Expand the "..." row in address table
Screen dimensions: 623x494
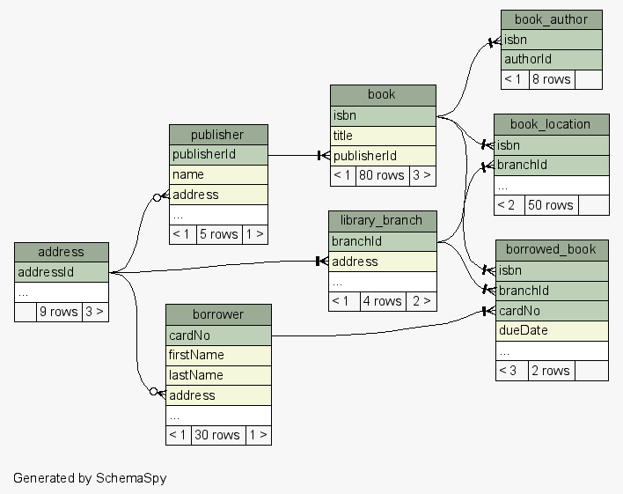click(x=62, y=292)
